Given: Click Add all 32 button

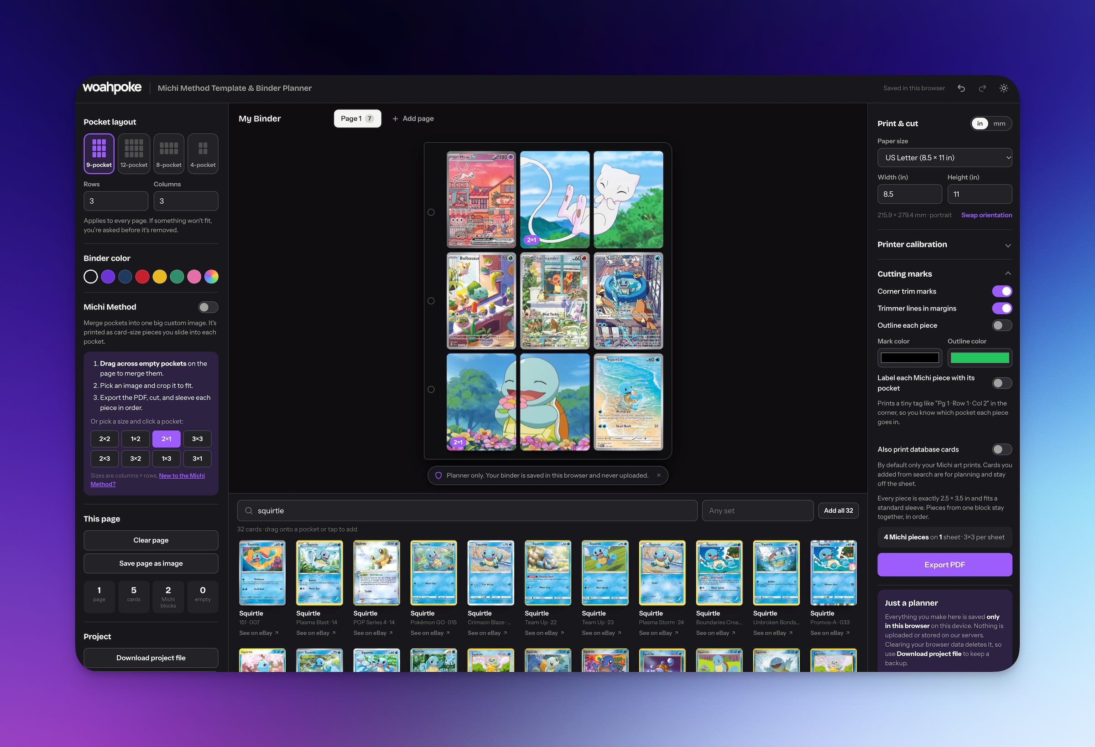Looking at the screenshot, I should 838,511.
